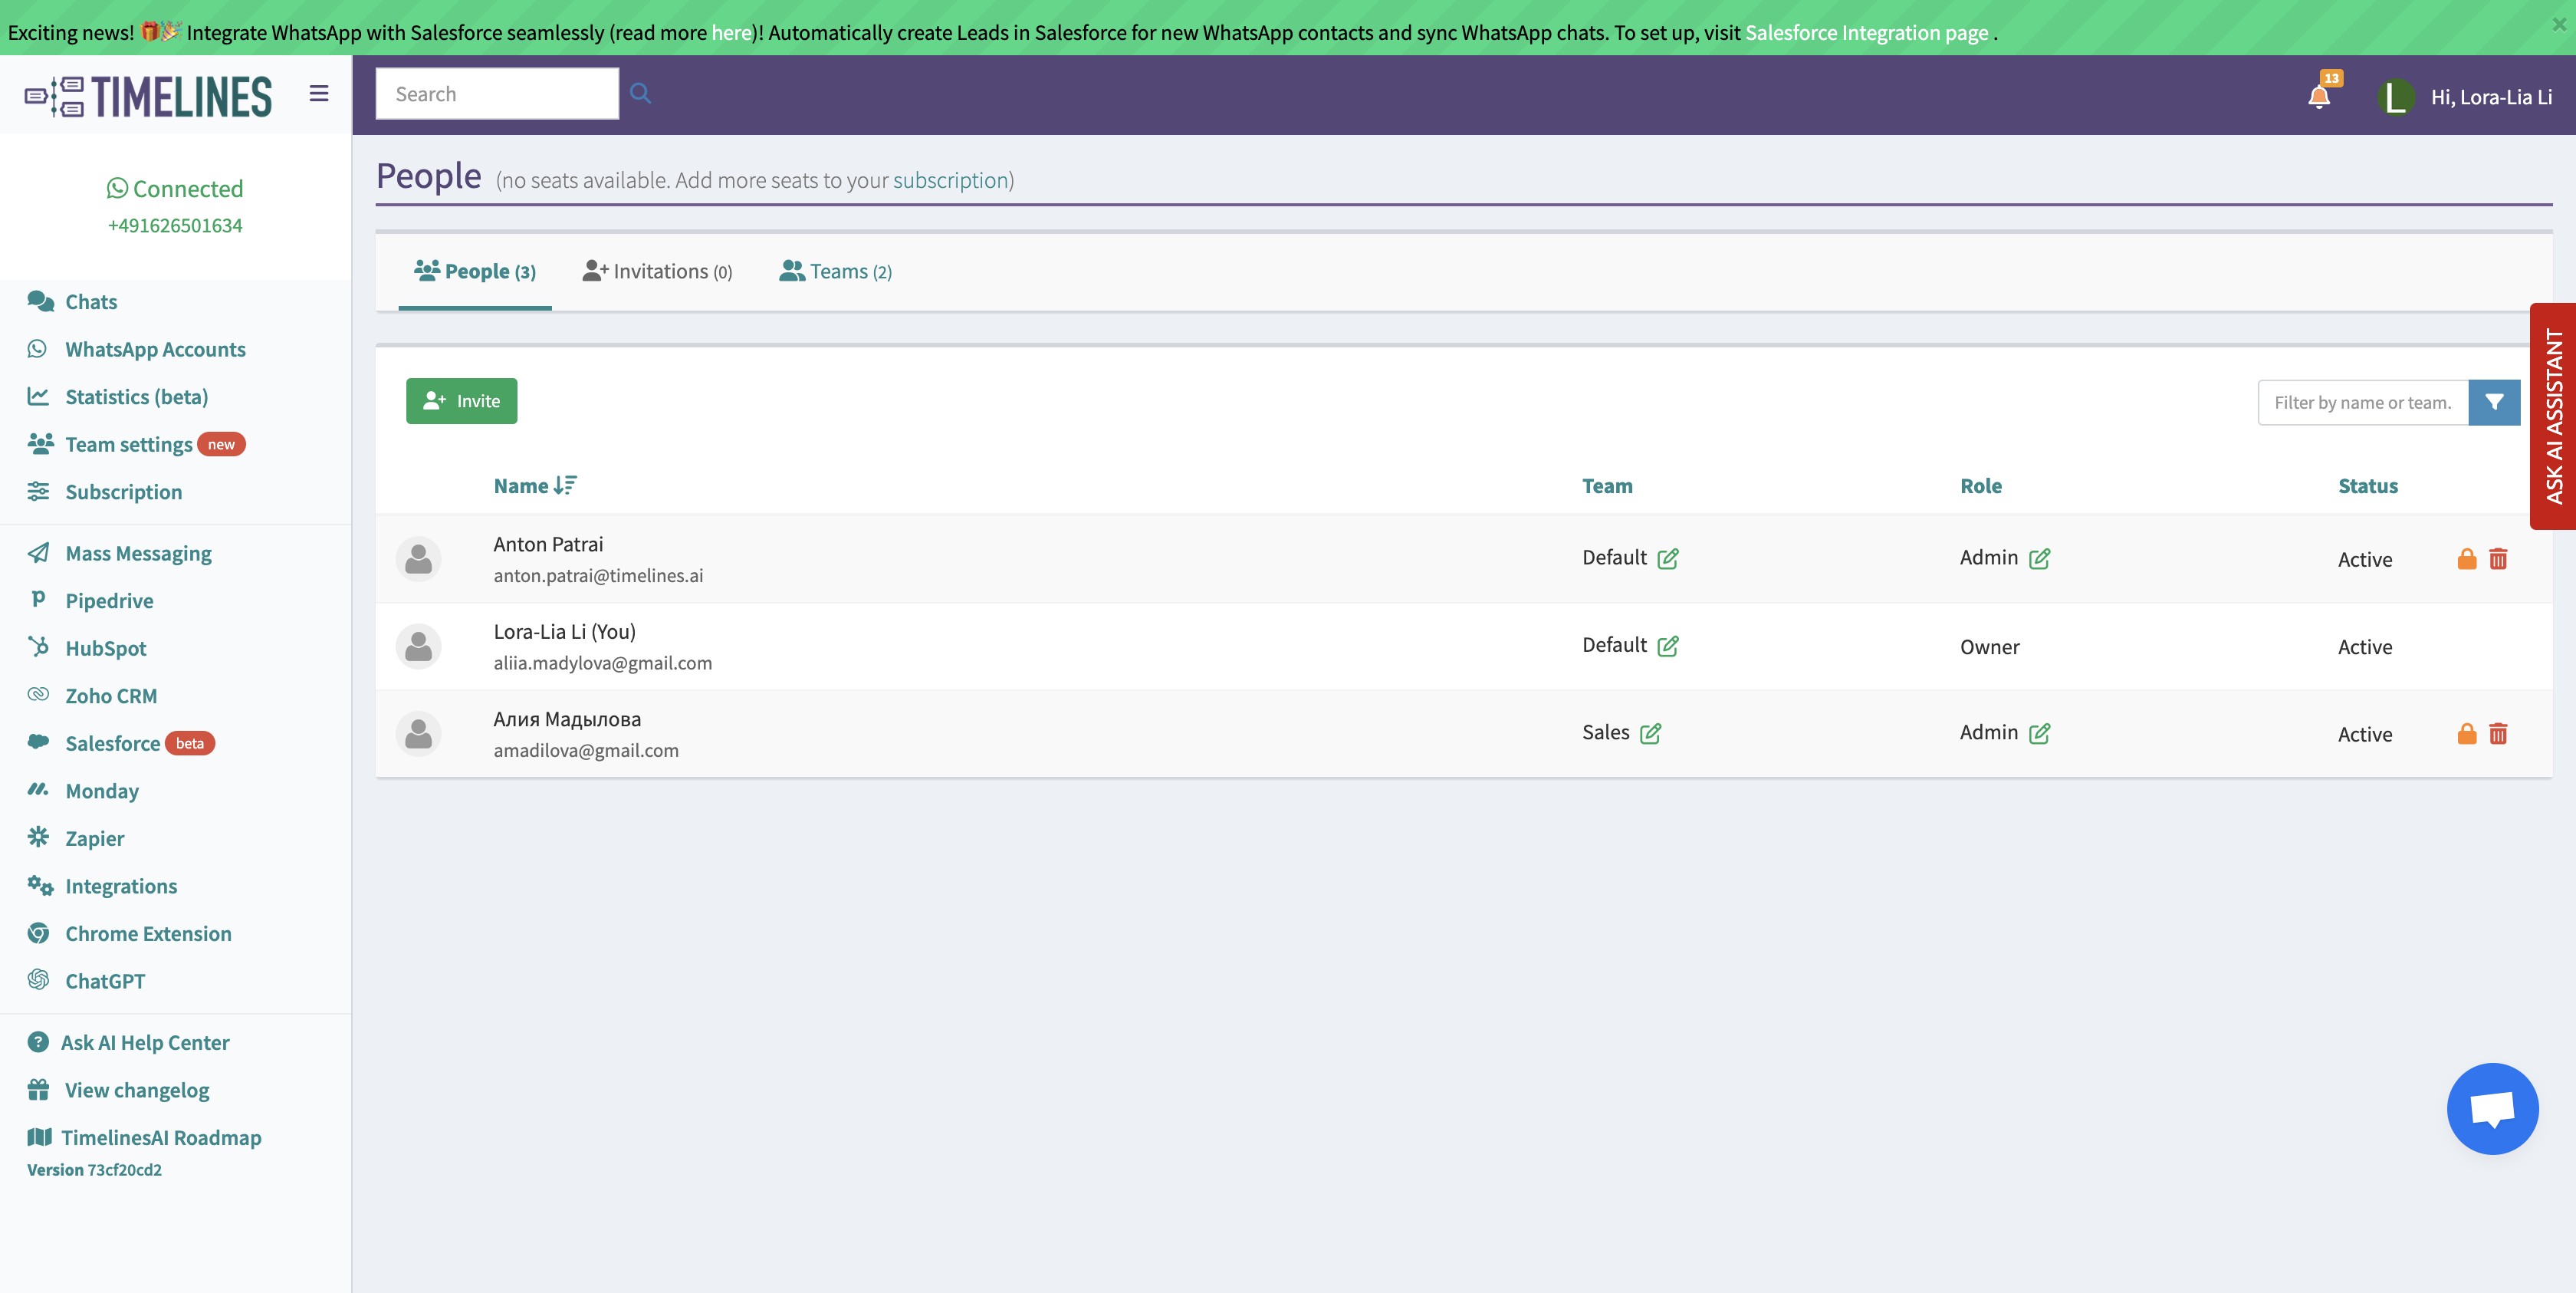2576x1293 pixels.
Task: Click the notifications bell icon
Action: pos(2318,96)
